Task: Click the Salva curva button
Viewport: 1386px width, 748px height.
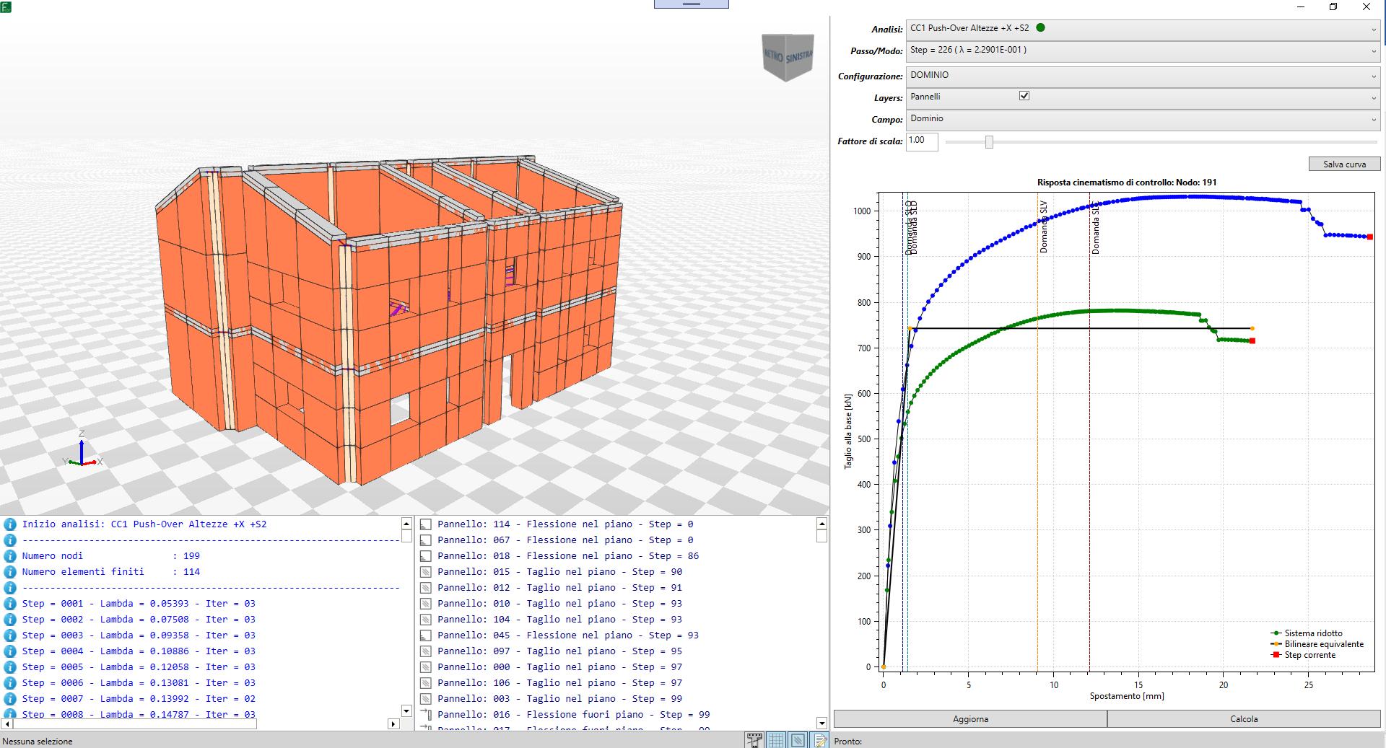Action: (1344, 164)
